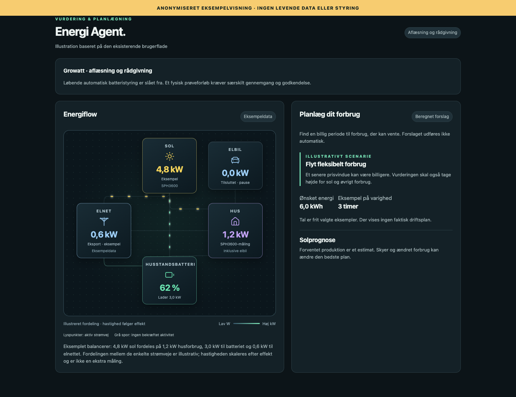Click the "4,8 kW" solar value

coord(169,170)
